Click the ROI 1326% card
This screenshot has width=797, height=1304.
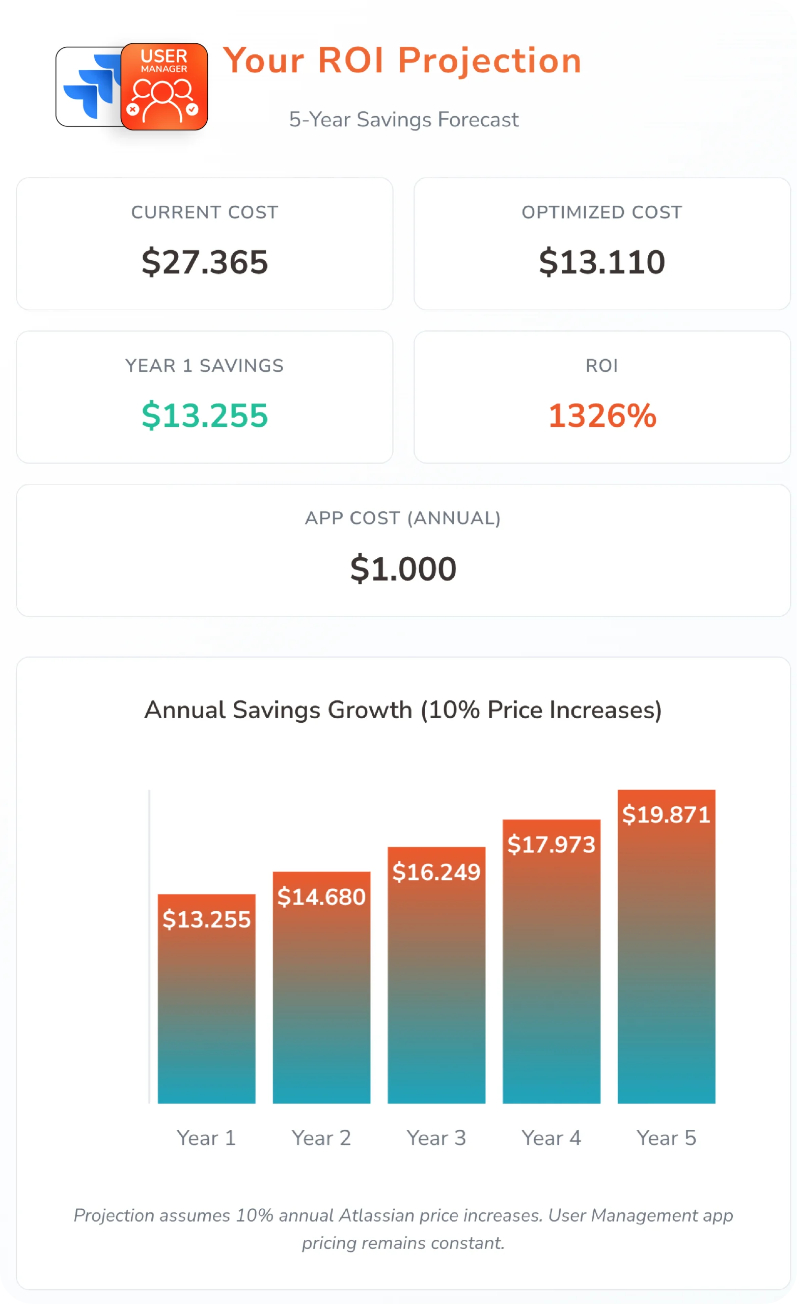coord(602,397)
